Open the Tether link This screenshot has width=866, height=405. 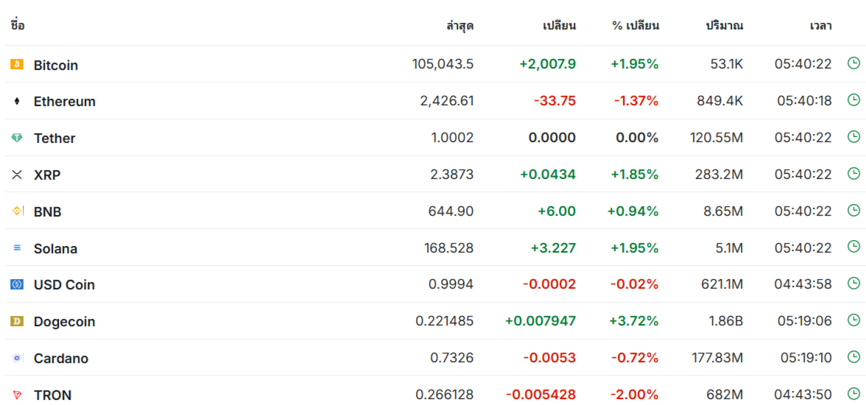[54, 138]
